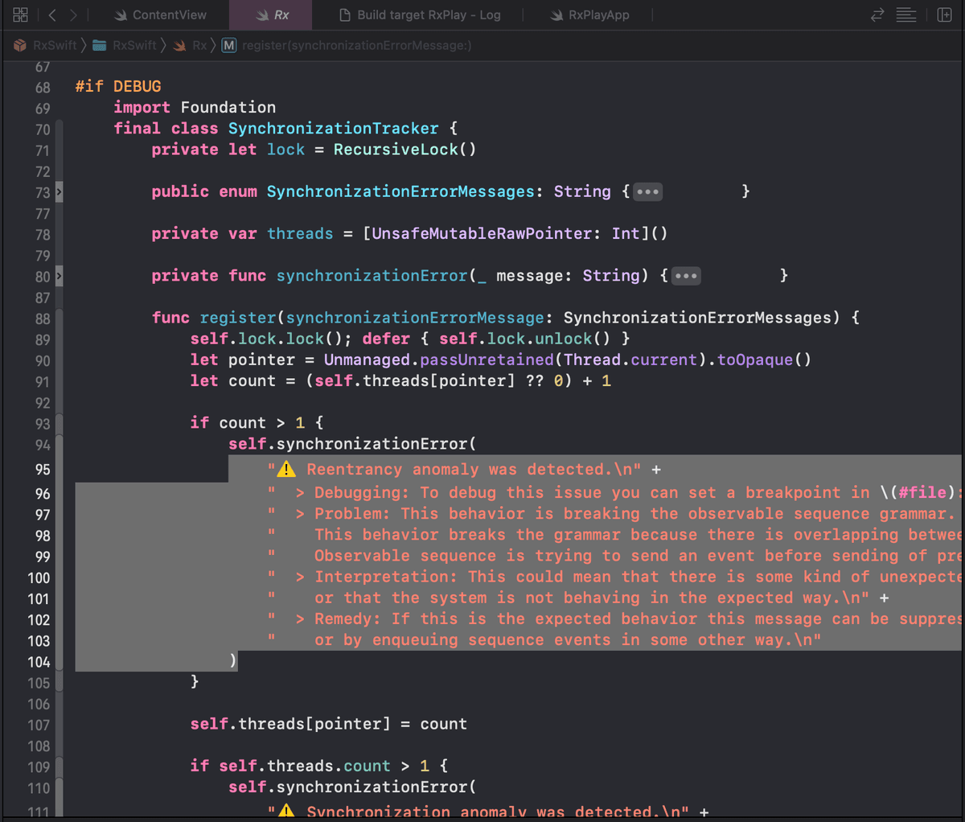The image size is (965, 822).
Task: Open register(synchronizationErrorMessage:) symbol breadcrumb
Action: point(356,45)
